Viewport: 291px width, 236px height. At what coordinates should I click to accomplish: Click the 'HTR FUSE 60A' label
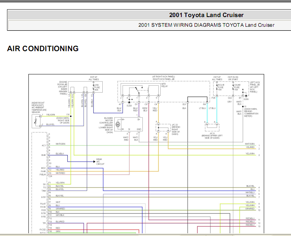(97, 88)
